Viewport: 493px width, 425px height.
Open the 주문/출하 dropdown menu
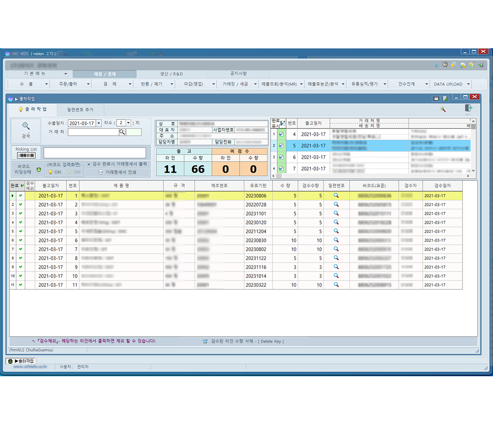[71, 84]
